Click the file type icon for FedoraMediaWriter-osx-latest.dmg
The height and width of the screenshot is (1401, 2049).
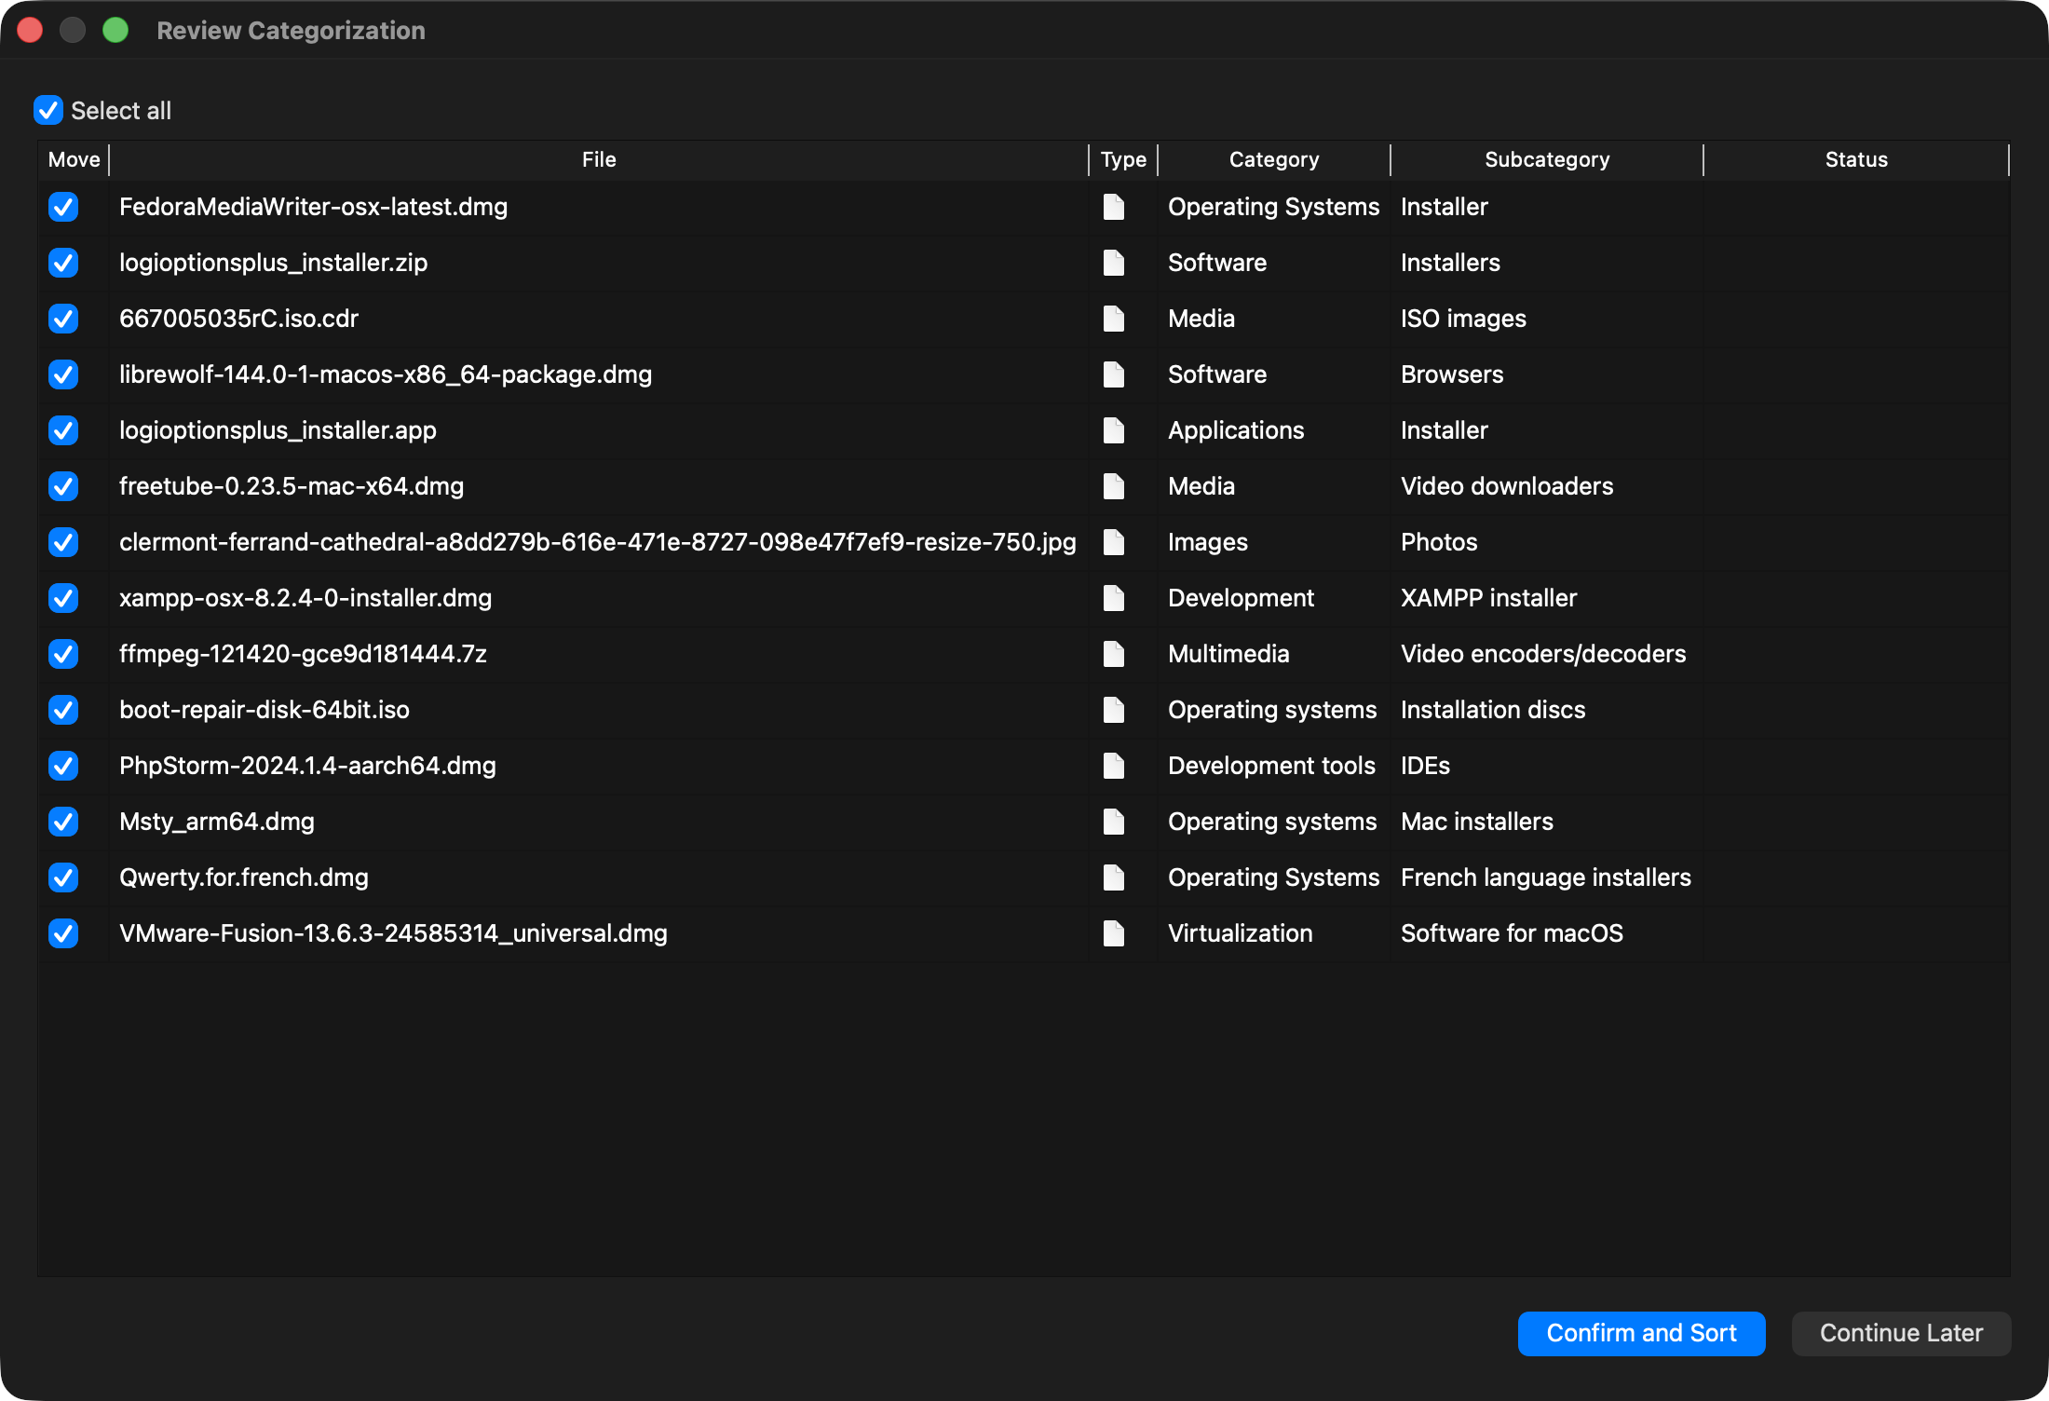1114,207
